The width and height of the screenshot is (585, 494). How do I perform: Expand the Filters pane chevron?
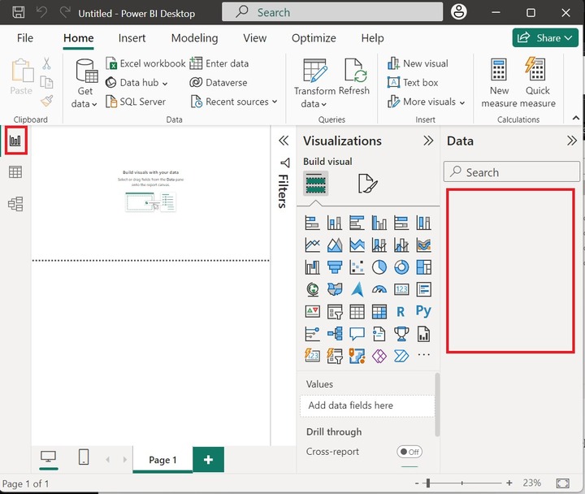point(284,141)
